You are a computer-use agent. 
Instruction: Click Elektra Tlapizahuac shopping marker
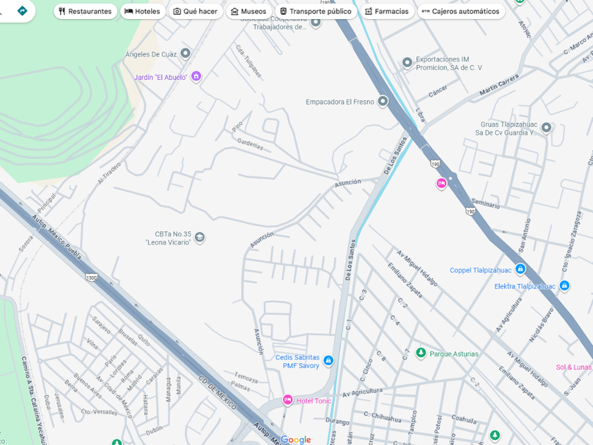[x=564, y=285]
